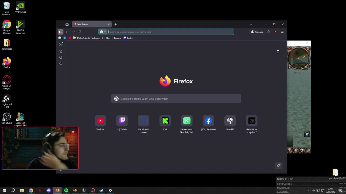Viewport: 346px width, 194px height.
Task: Open Spotify from the taskbar
Action: click(66, 190)
